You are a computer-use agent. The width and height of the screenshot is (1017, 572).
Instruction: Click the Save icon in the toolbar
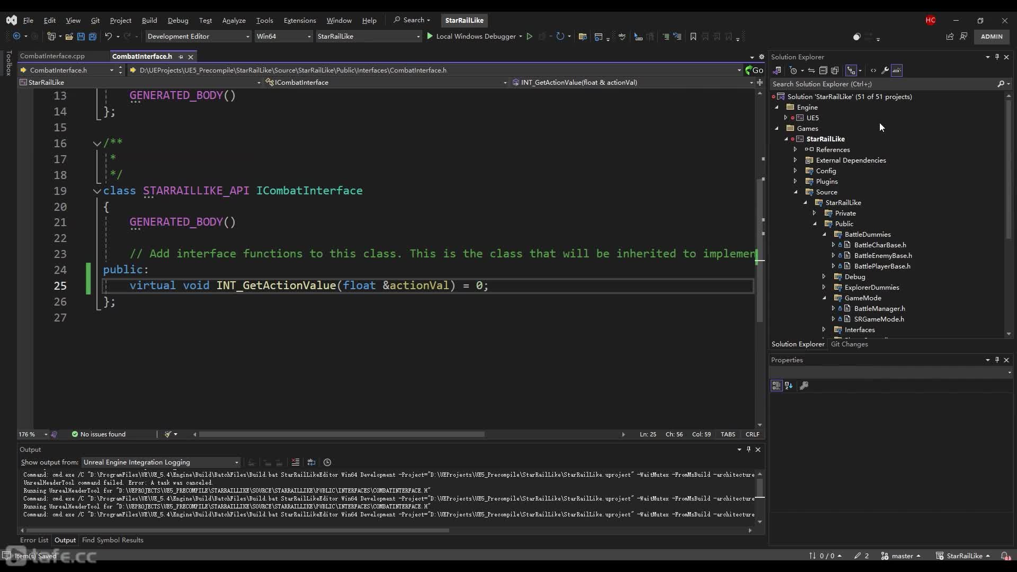tap(81, 37)
